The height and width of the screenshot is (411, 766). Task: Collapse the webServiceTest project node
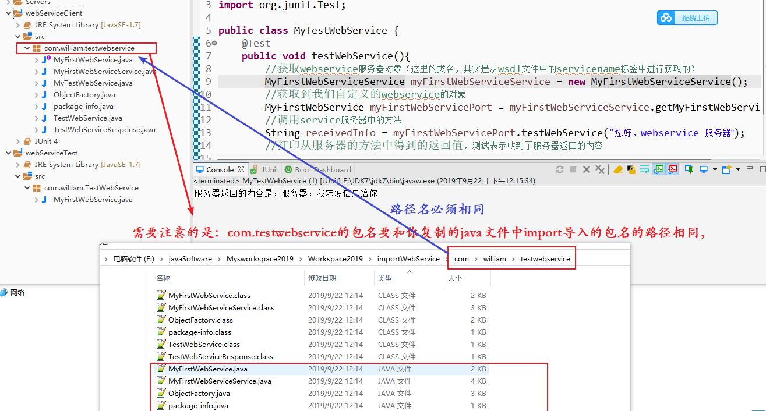8,153
